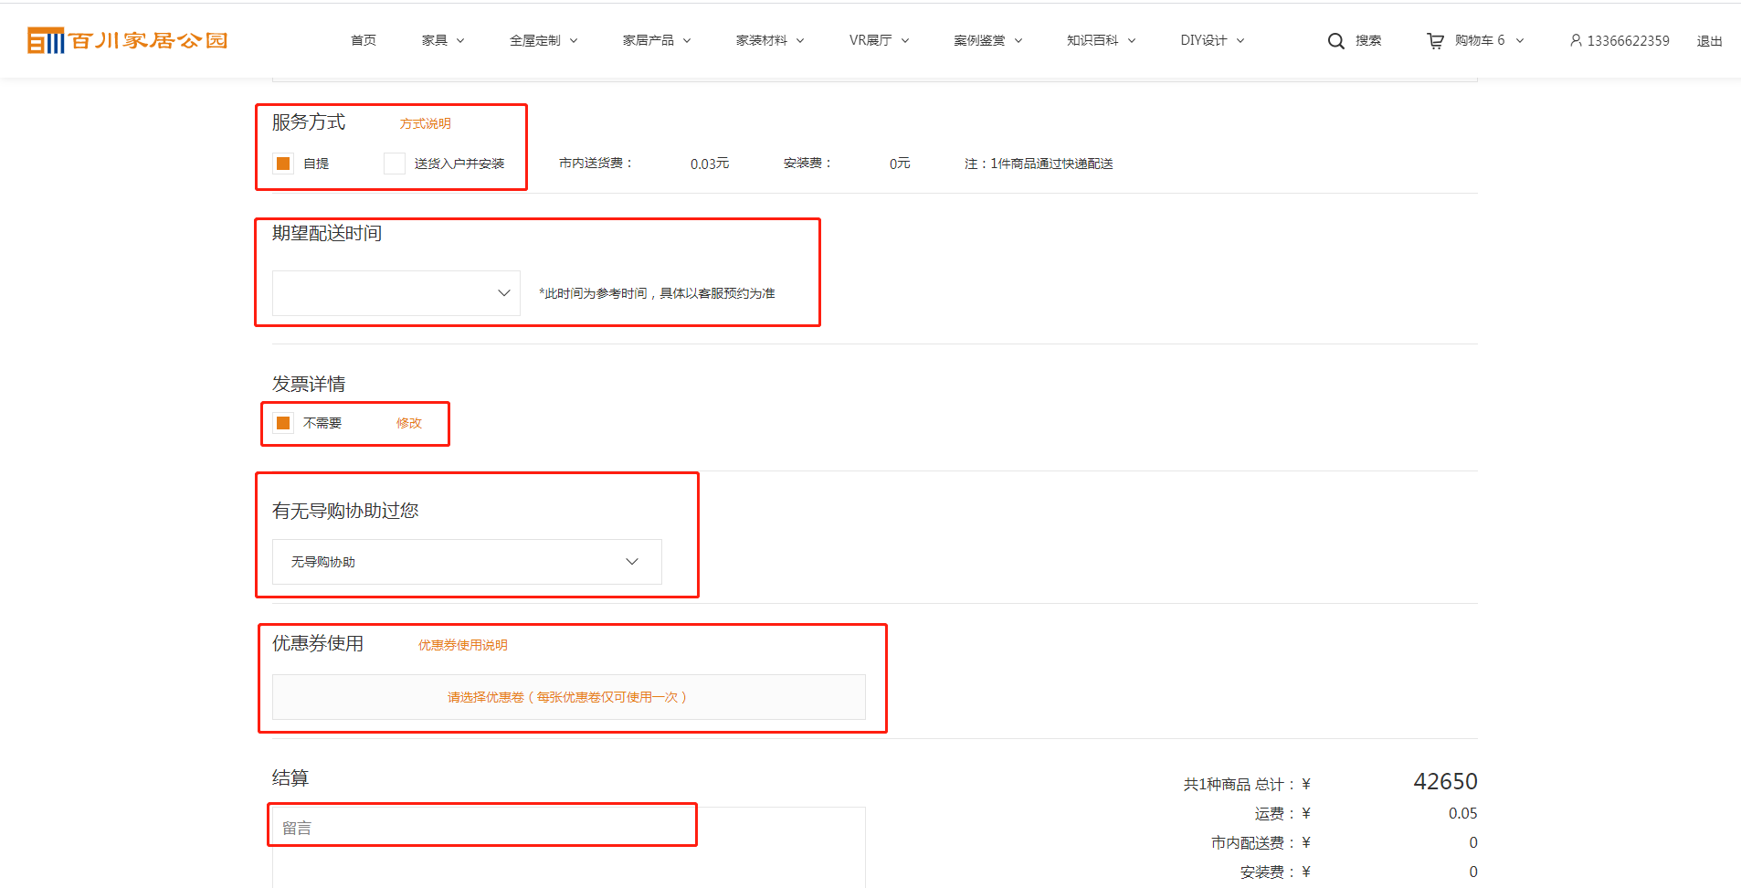Viewport: 1741px width, 888px height.
Task: Expand the 家具 navigation menu
Action: (x=442, y=40)
